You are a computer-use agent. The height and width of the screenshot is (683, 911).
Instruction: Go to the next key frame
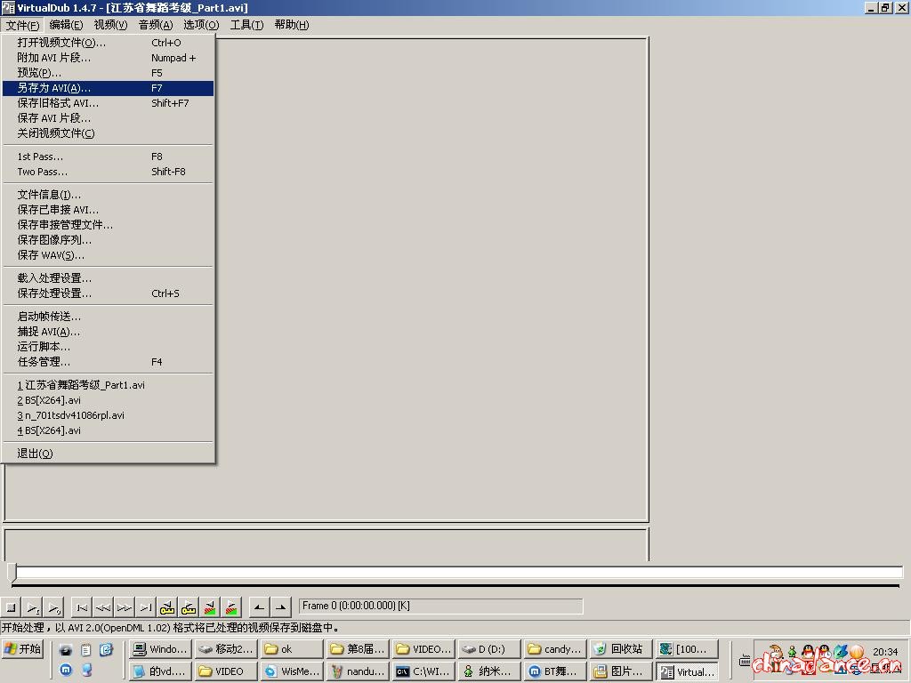click(189, 608)
